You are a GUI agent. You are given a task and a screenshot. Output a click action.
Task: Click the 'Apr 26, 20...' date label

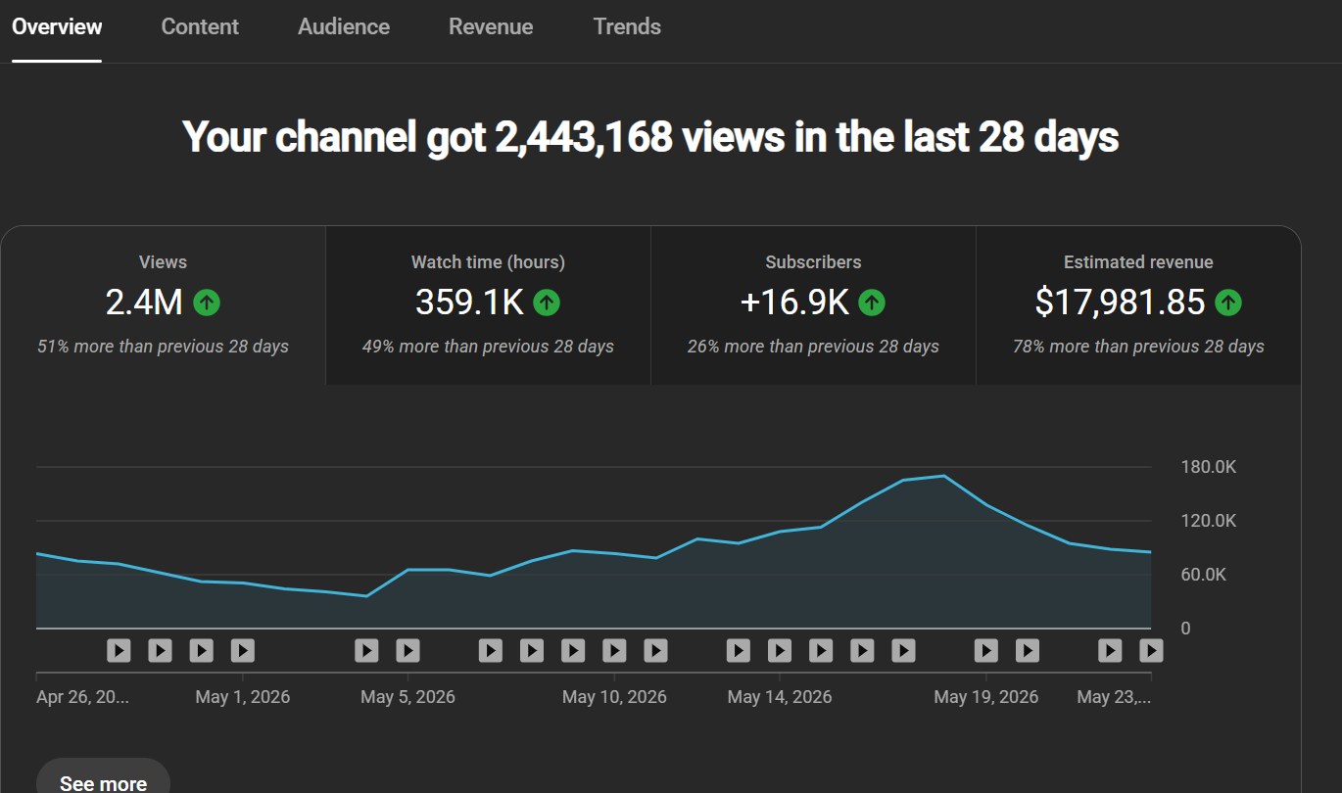pos(82,697)
